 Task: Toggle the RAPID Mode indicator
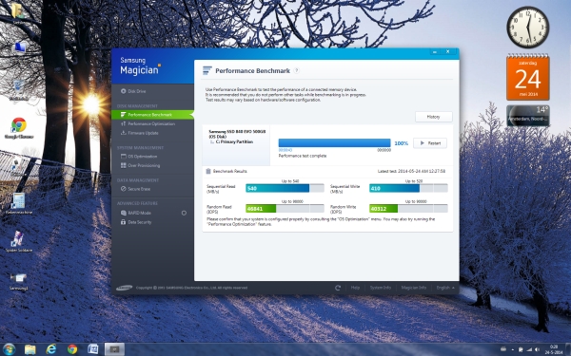(x=184, y=213)
